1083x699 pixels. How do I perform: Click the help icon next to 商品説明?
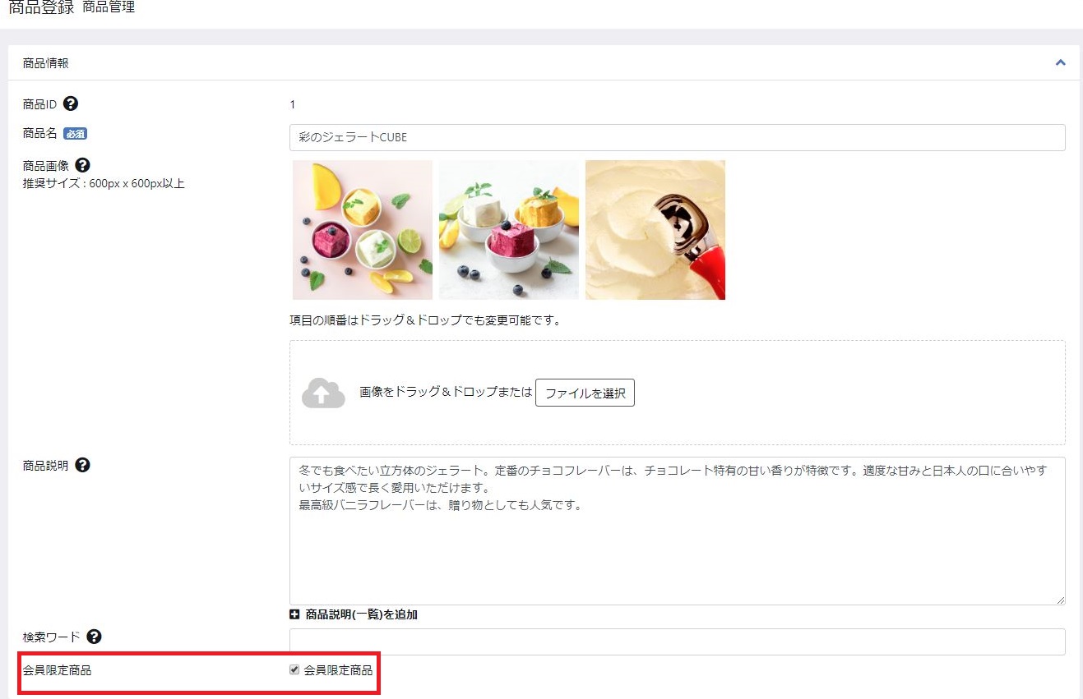point(82,465)
